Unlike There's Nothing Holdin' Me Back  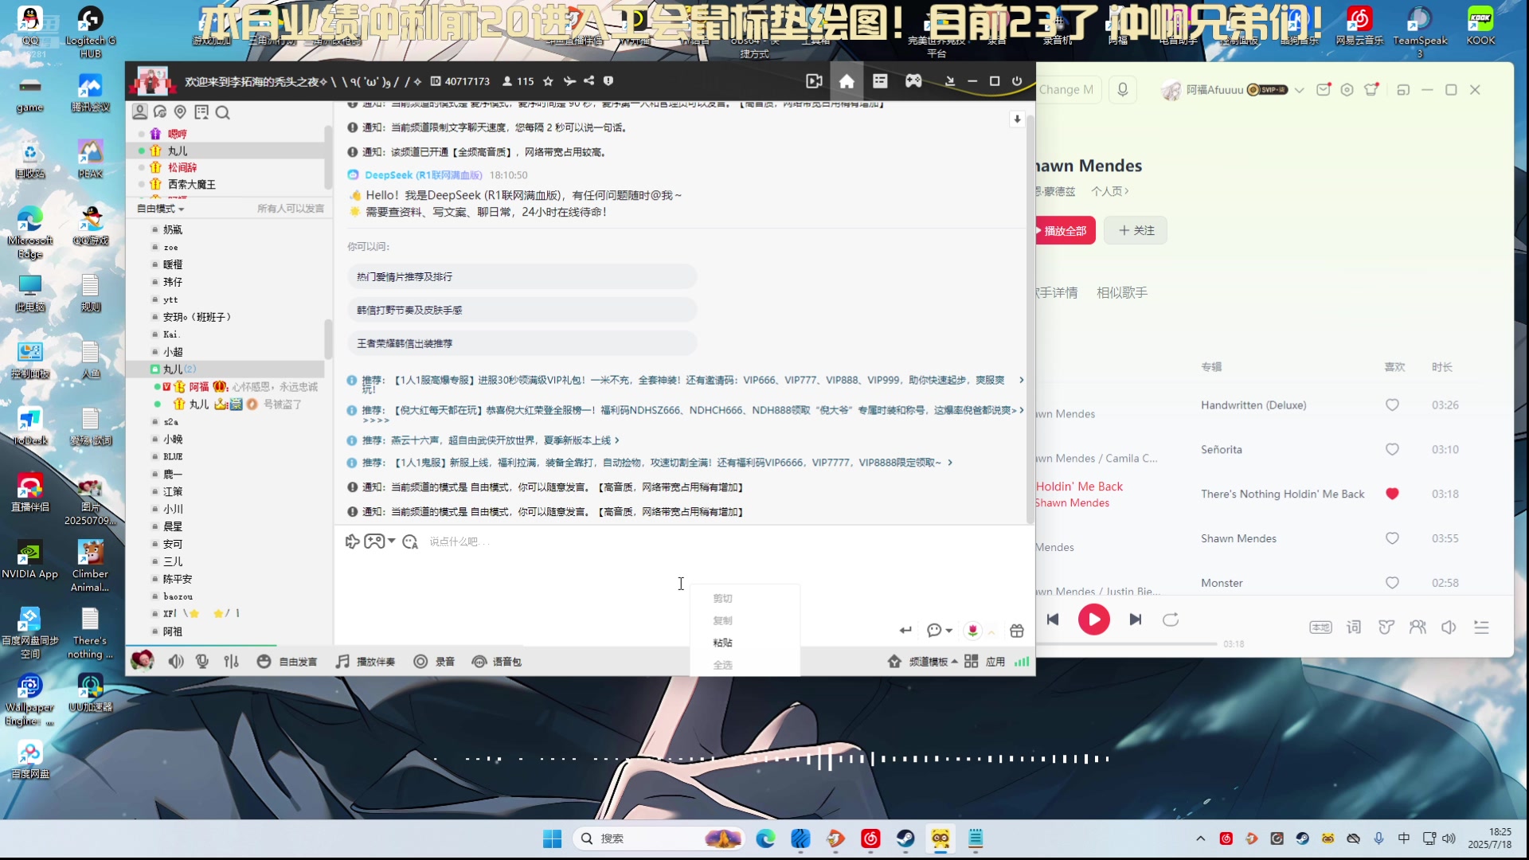[x=1392, y=494]
